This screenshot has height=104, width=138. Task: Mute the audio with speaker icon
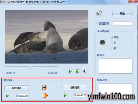(84, 71)
